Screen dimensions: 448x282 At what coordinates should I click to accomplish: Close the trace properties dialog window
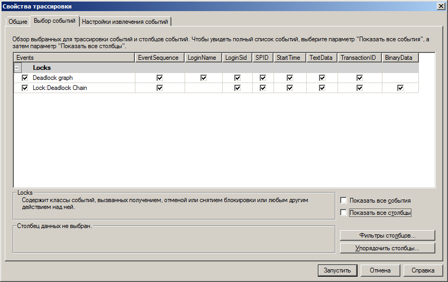pyautogui.click(x=441, y=6)
